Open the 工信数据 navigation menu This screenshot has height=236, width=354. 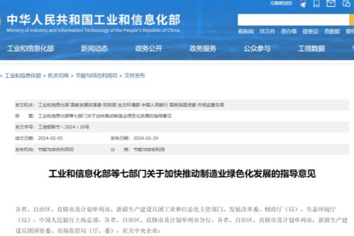coord(312,48)
